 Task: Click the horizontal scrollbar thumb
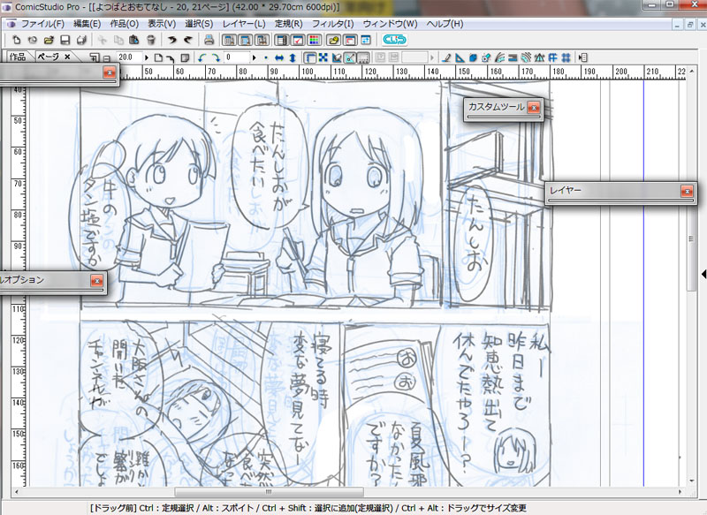[x=269, y=491]
